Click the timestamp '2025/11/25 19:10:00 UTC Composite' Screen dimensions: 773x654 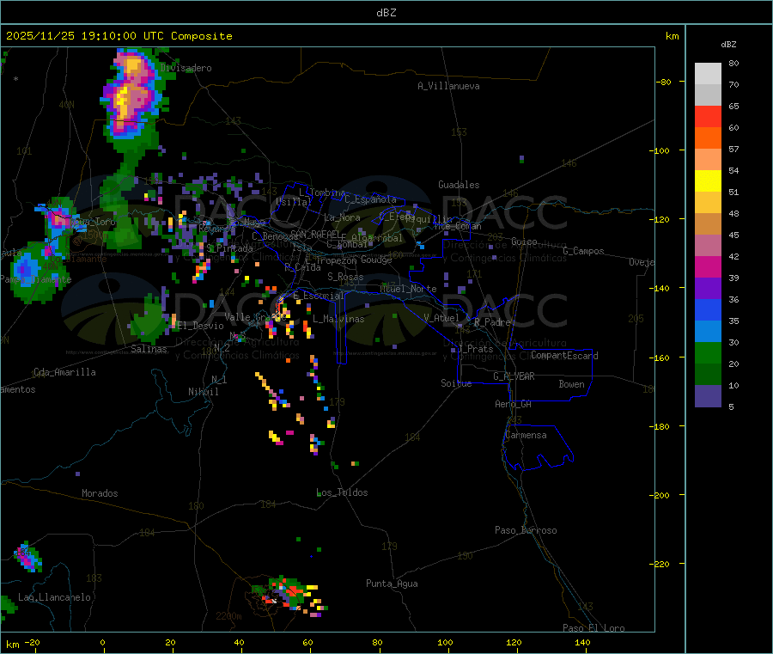pyautogui.click(x=119, y=36)
